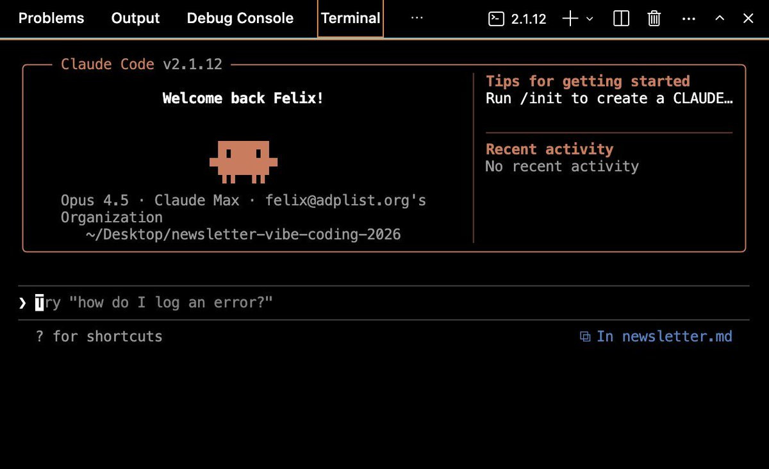Click the 'Claude Code v2.1.12' title
The width and height of the screenshot is (769, 469).
142,64
